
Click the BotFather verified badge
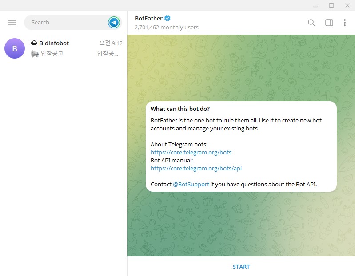(168, 18)
